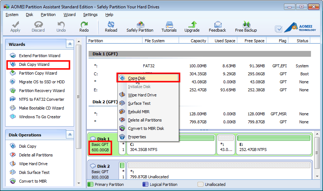Select the FAT32 100.00MB partition row

pyautogui.click(x=200, y=66)
